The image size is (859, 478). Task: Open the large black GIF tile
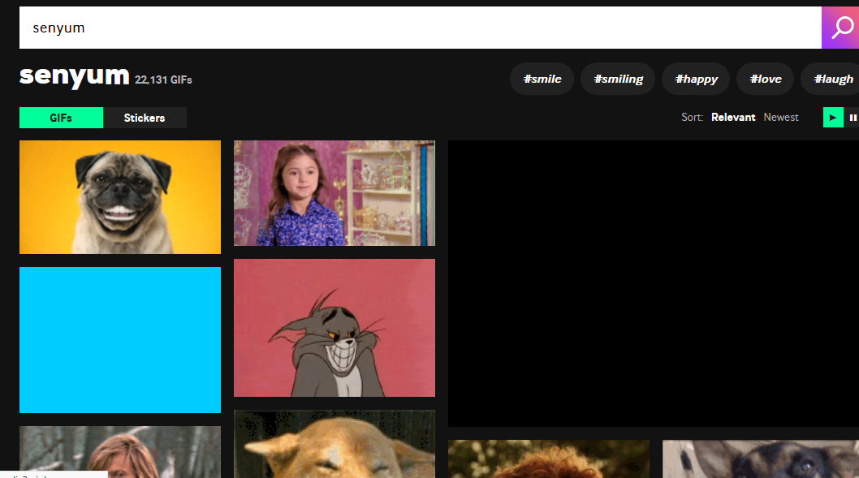(x=654, y=283)
